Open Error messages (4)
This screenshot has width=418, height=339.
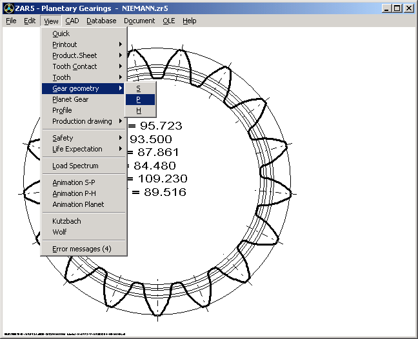[x=81, y=249]
